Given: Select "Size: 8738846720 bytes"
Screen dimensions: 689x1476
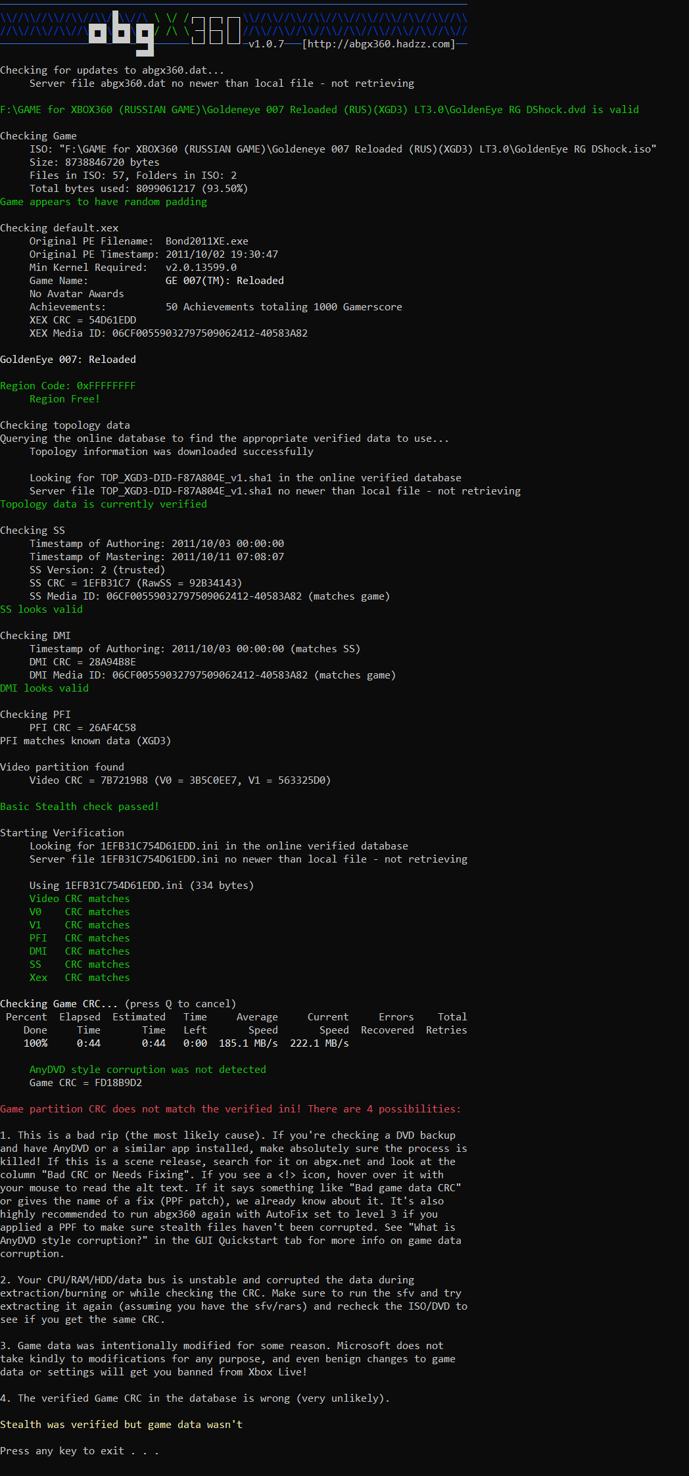Looking at the screenshot, I should tap(95, 162).
